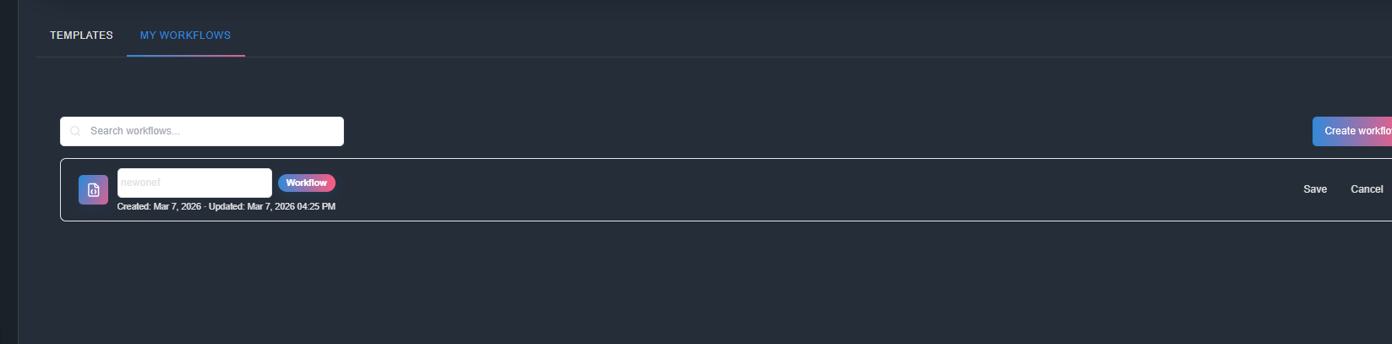Save the renamed workflow

click(x=1314, y=189)
